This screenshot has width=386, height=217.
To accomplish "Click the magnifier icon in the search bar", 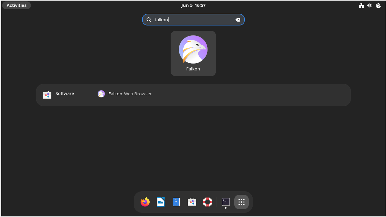I will click(149, 19).
